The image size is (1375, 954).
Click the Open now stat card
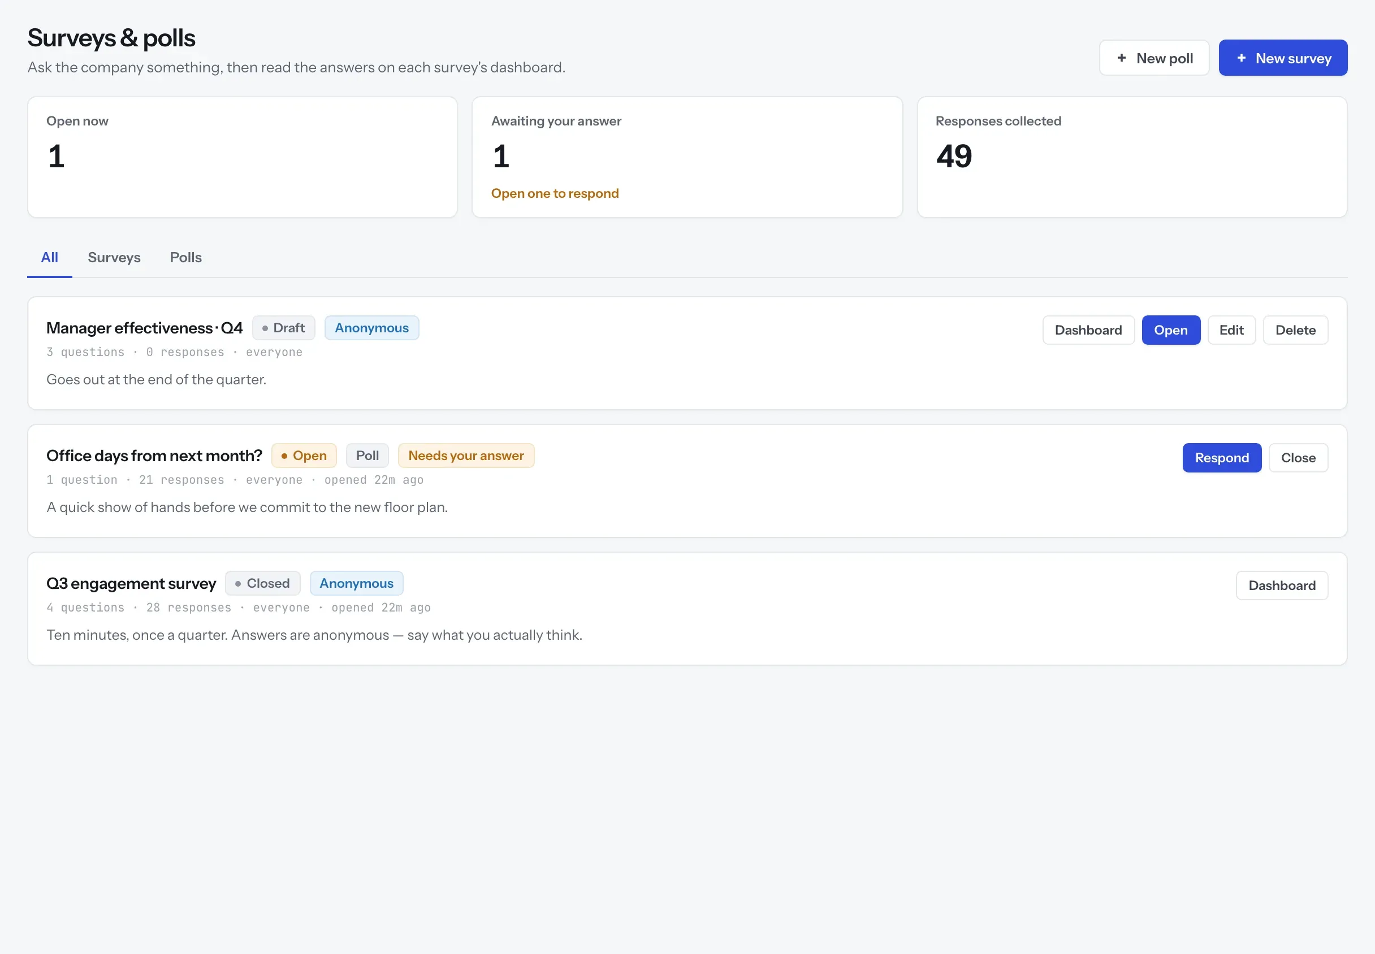242,157
